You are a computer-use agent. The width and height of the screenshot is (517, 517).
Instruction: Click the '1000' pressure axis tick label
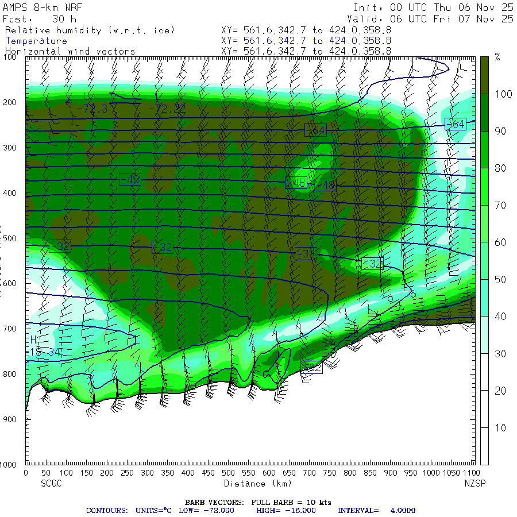pyautogui.click(x=8, y=465)
